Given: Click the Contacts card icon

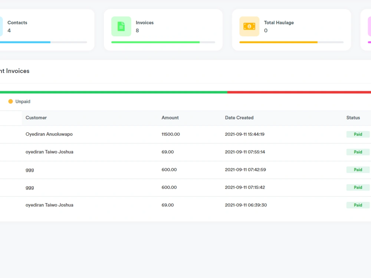Looking at the screenshot, I should [x=2, y=26].
